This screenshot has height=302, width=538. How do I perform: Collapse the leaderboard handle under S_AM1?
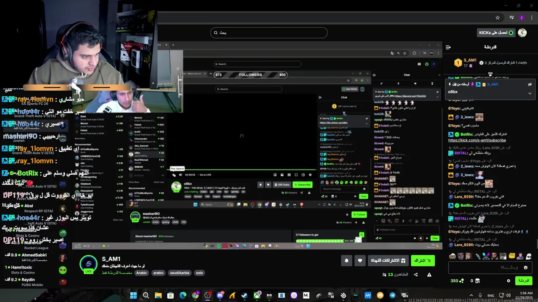(490, 74)
